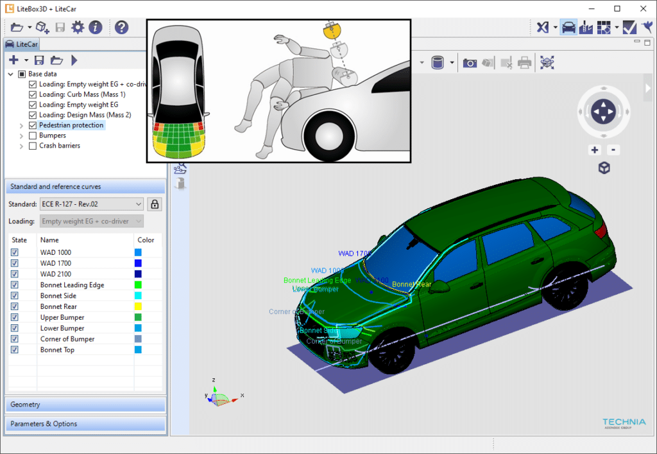
Task: Open dropdown arrow next to open folder
Action: [x=30, y=28]
